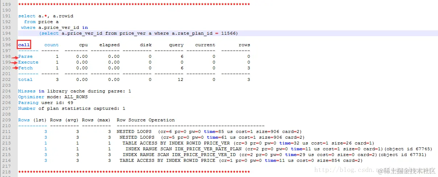Click the query value 12 in the total row
The height and width of the screenshot is (177, 438).
click(x=181, y=79)
